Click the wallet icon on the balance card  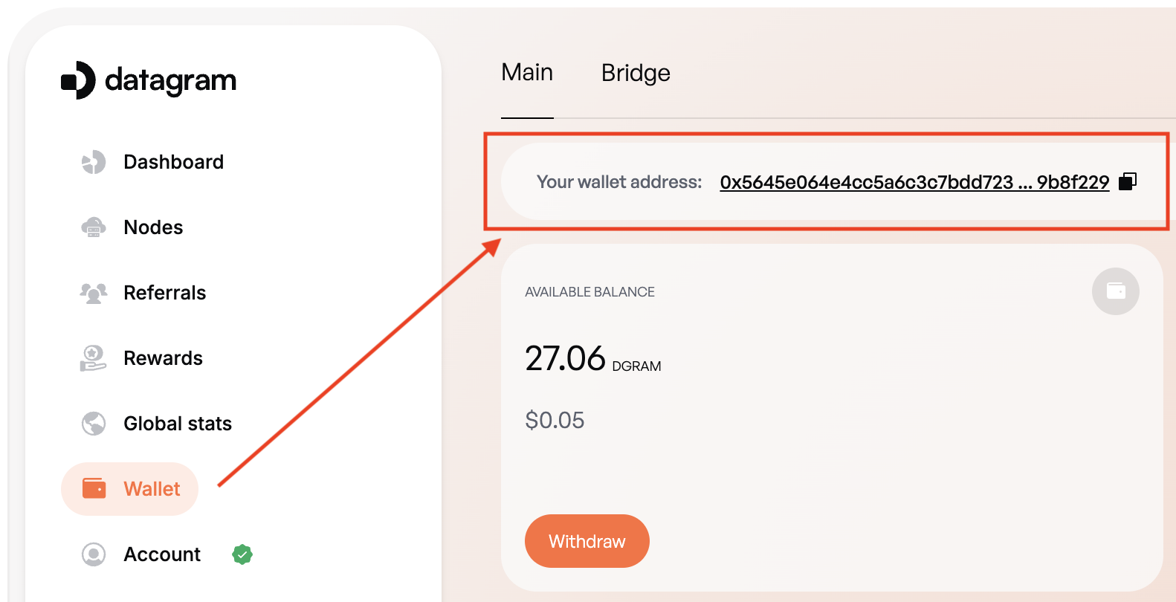coord(1115,291)
